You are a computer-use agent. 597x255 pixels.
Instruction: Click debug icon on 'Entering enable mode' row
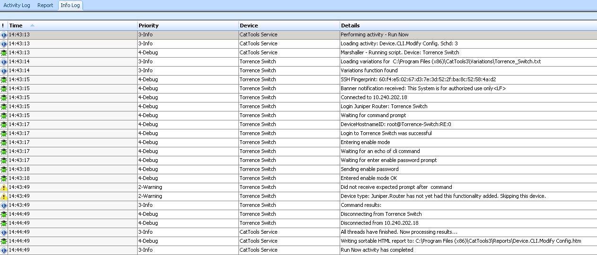(4, 143)
